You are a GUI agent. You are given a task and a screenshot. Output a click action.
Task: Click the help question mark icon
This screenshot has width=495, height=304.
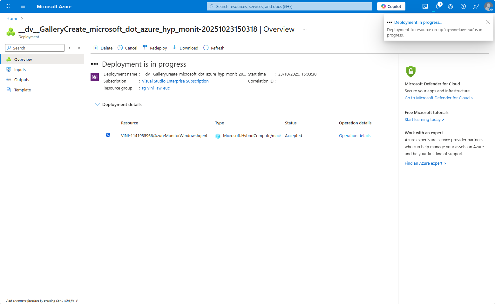tap(463, 6)
